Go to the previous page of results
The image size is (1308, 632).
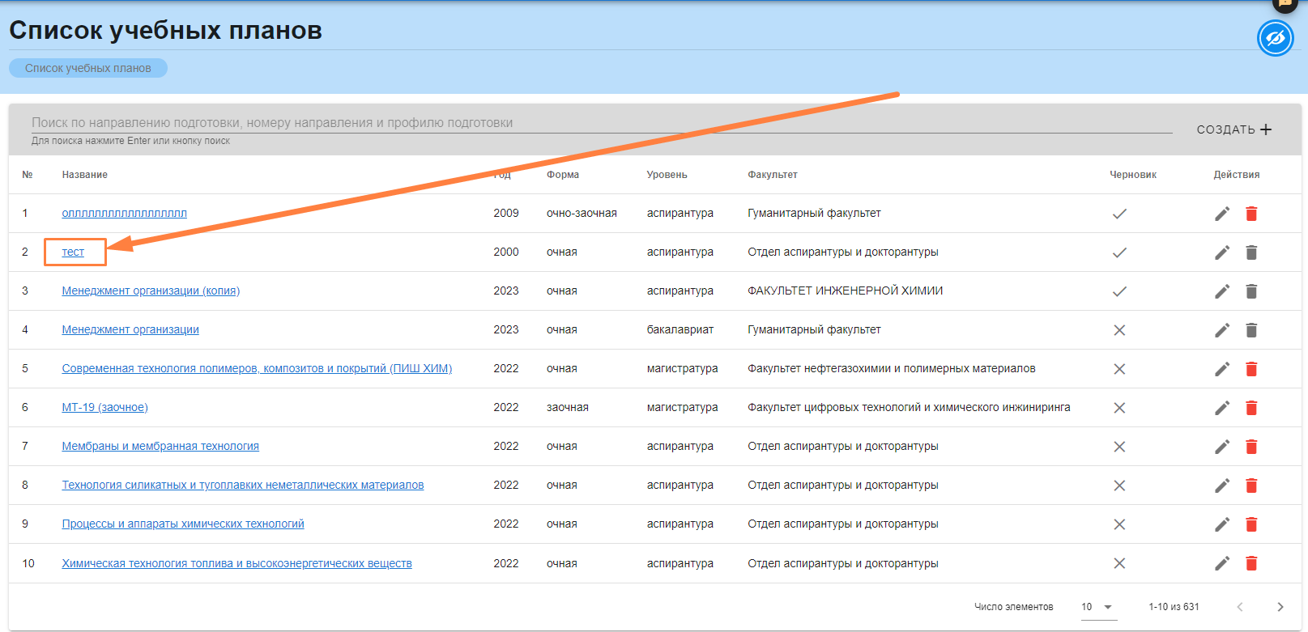coord(1239,607)
